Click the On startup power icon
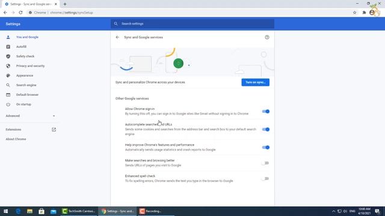 click(x=8, y=104)
